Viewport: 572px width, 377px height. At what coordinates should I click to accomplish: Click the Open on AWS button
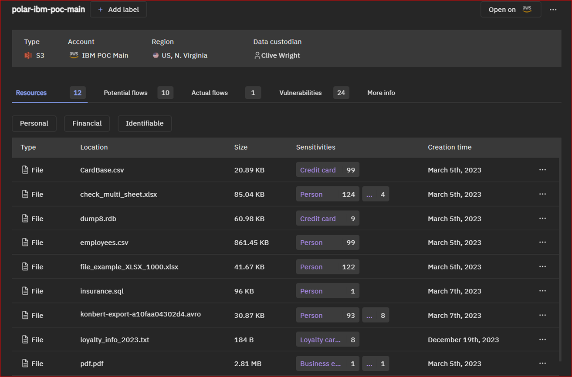point(511,10)
